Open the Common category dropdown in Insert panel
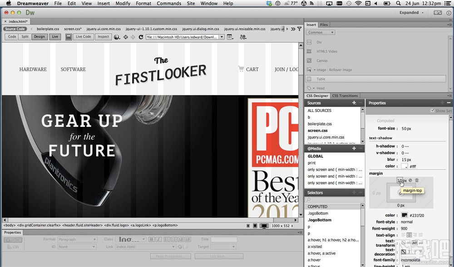The width and height of the screenshot is (454, 267). tap(320, 32)
